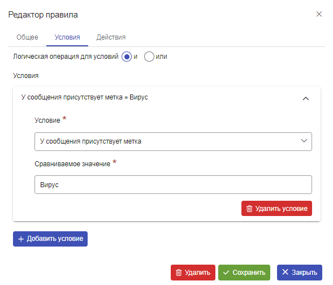Click the Сохранить button text
Image resolution: width=333 pixels, height=285 pixels.
coord(249,273)
